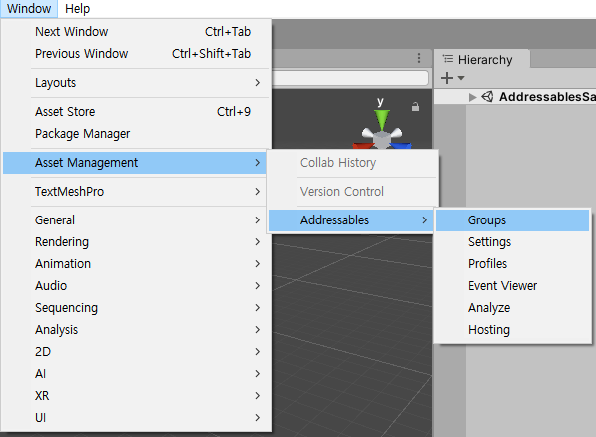Screen dimensions: 596x437
Task: Open the Scene view kebab options menu
Action: 419,58
